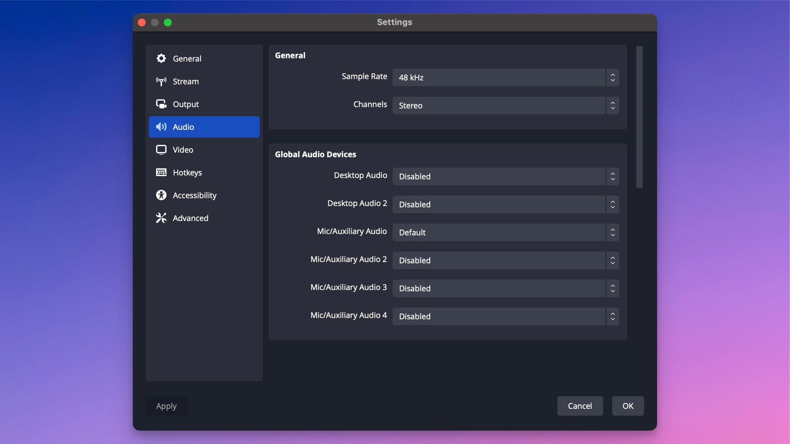The image size is (790, 444).
Task: Enable a device for Mic/Auxiliary Audio 2
Action: coord(505,260)
